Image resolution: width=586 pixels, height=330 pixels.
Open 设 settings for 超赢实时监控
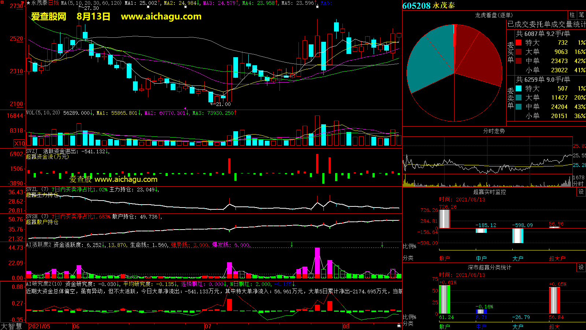tap(581, 192)
